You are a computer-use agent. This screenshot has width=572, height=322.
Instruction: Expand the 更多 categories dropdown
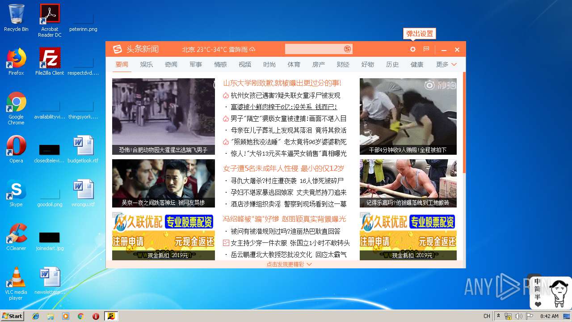446,64
